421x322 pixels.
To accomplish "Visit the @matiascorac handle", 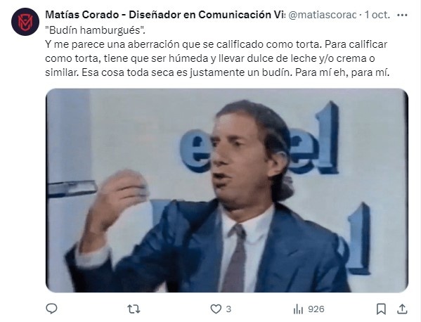I will [322, 15].
